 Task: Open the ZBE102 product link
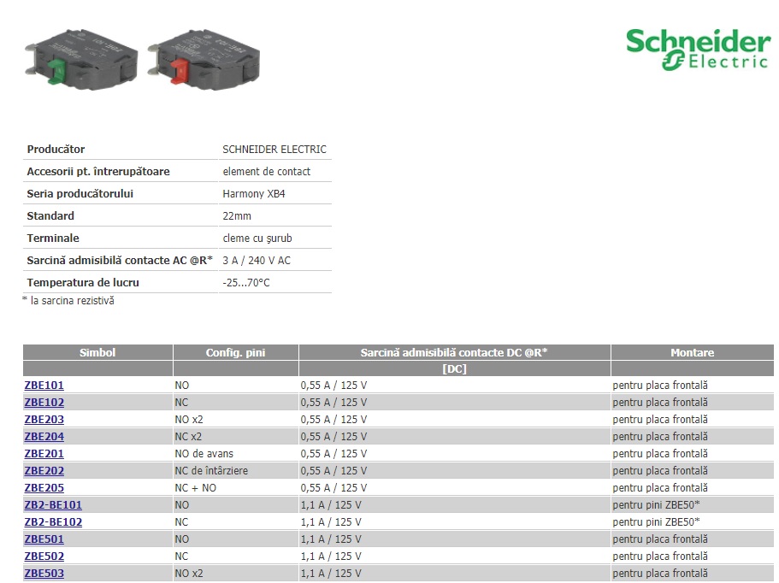point(44,403)
